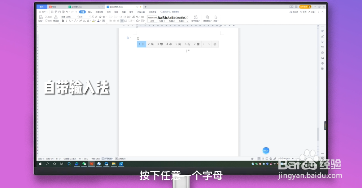Click the bullet list icon

pyautogui.click(x=111, y=17)
